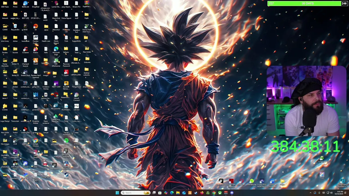
Task: Launch Spotify from the desktop
Action: pyautogui.click(x=66, y=142)
